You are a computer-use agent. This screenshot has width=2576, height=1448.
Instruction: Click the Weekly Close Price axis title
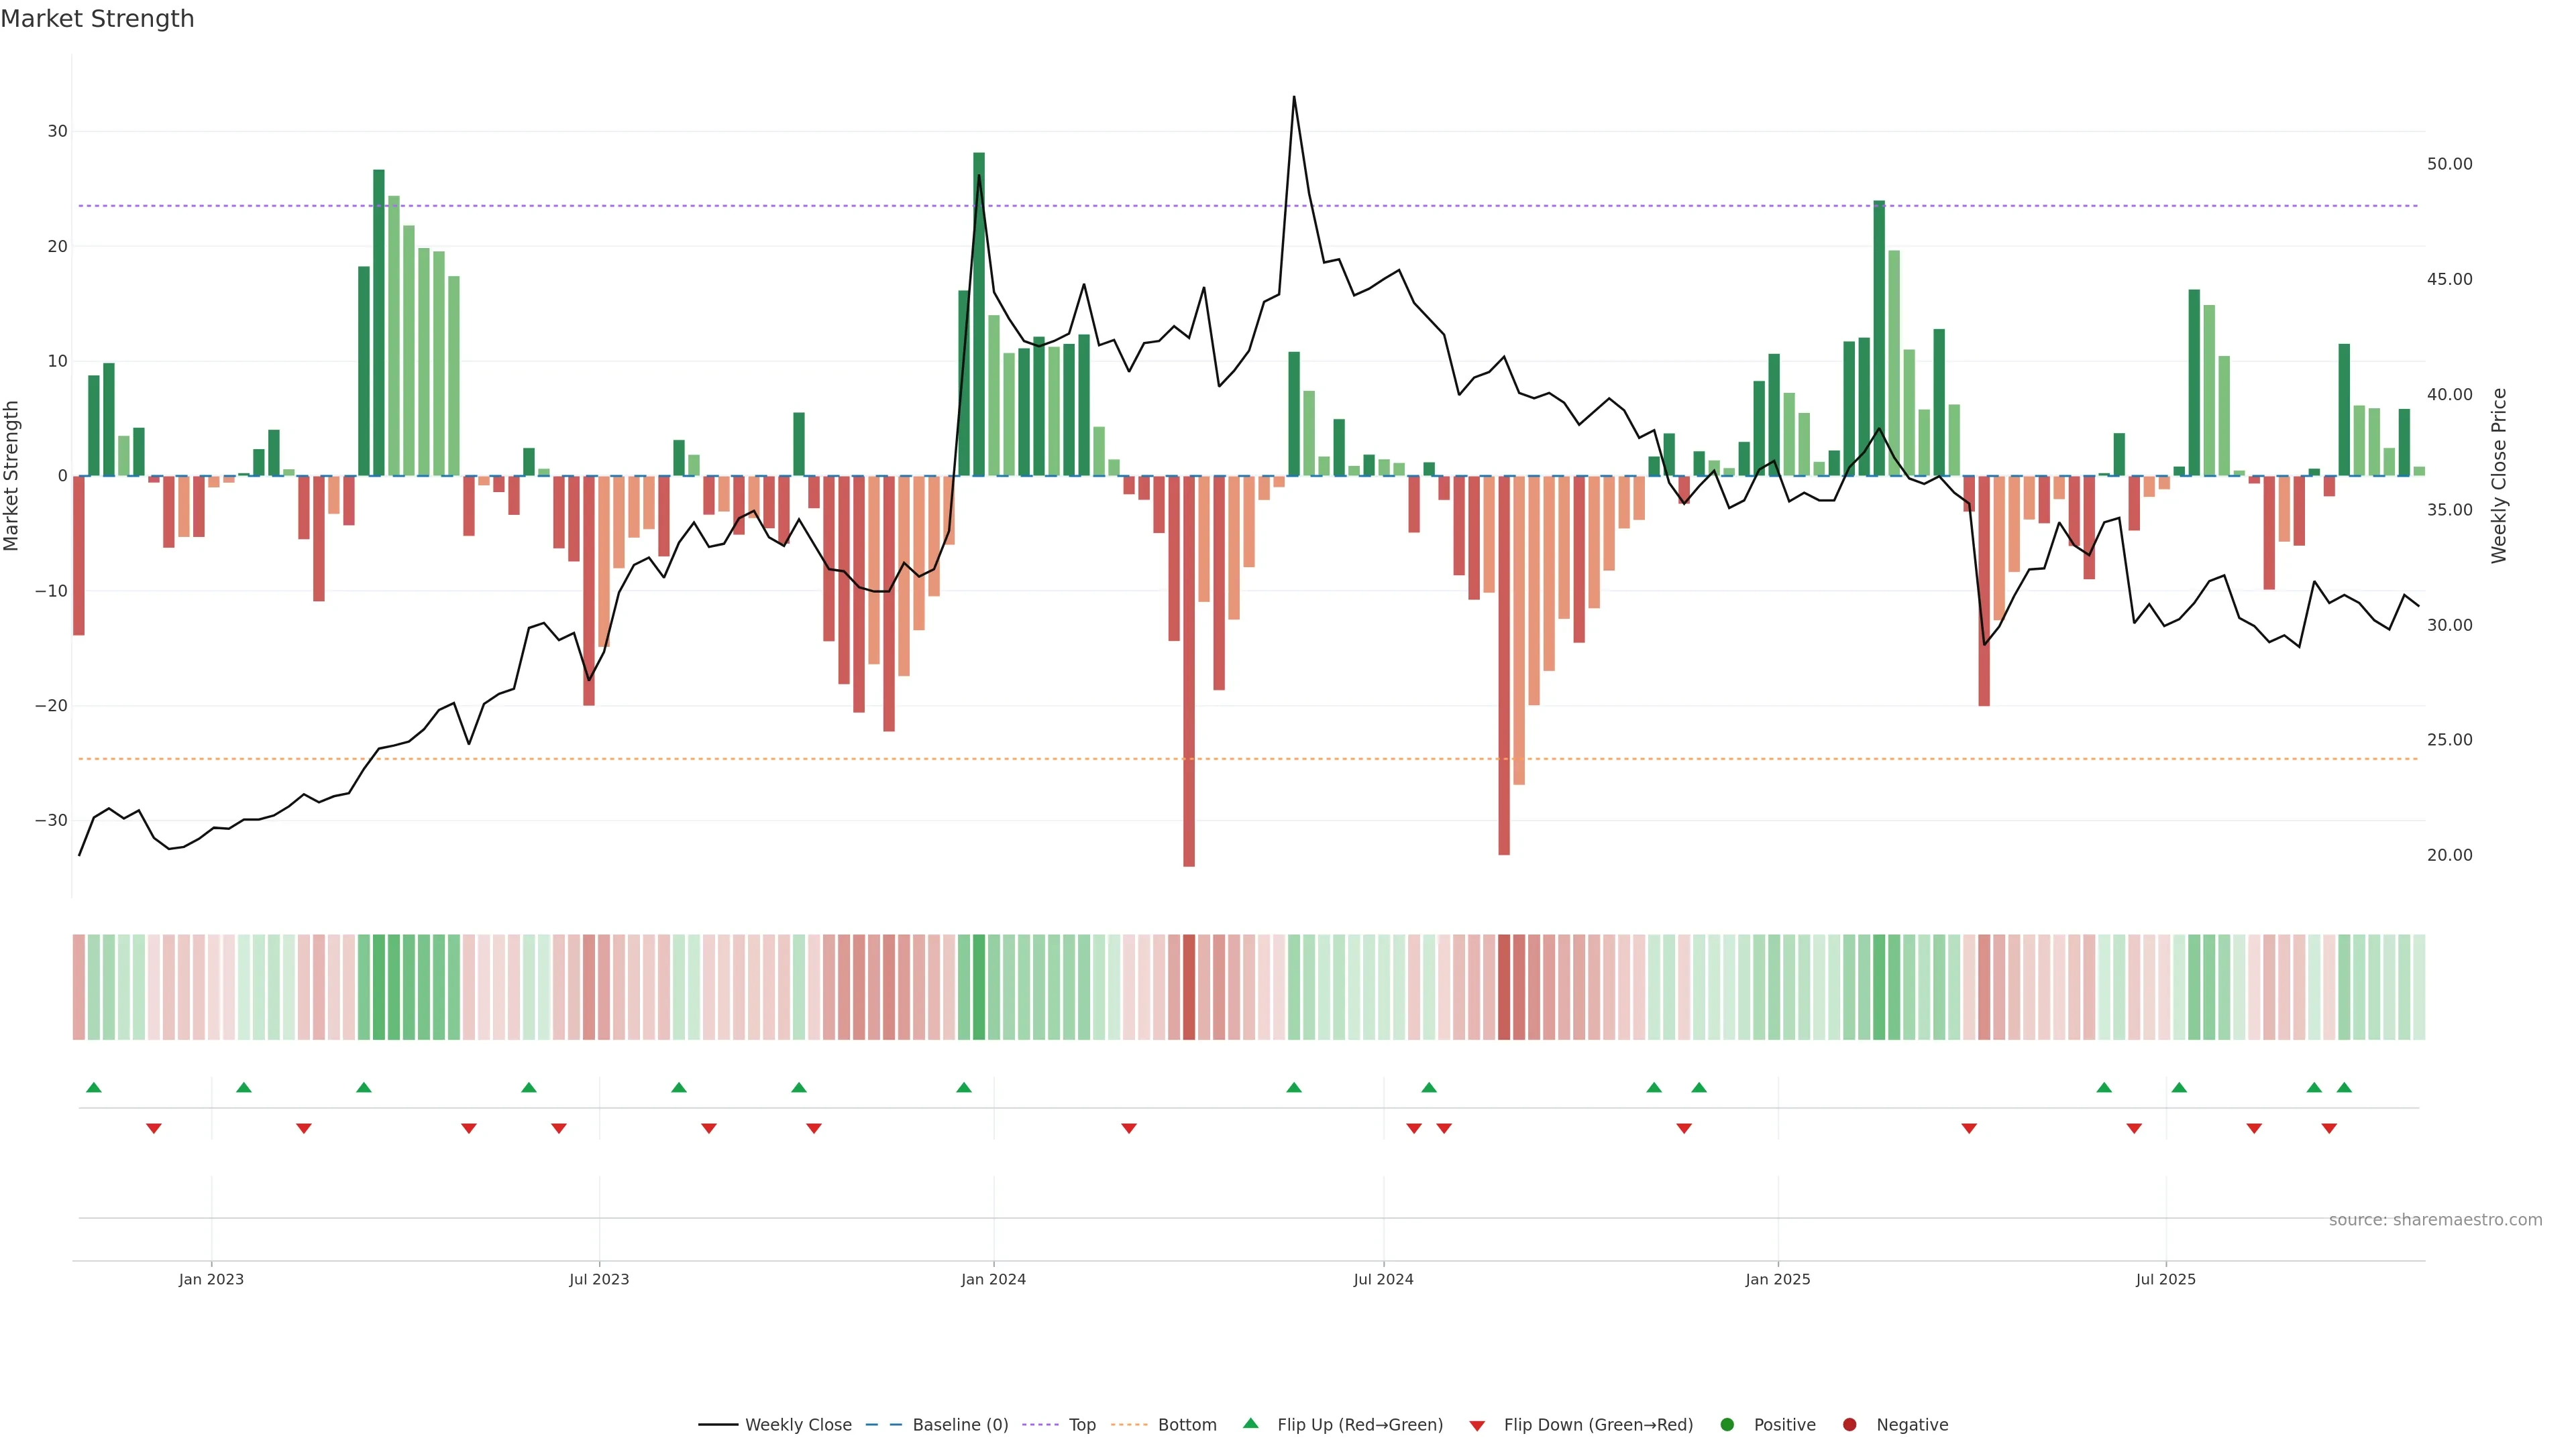[x=2499, y=476]
